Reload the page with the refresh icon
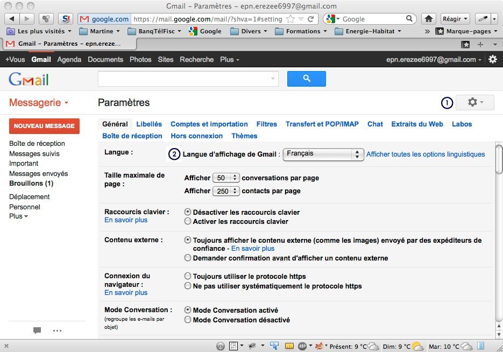Screen dimensions: 503x352 click(310, 19)
